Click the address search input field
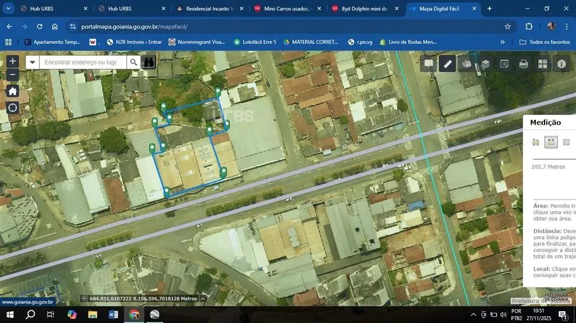 click(x=83, y=62)
